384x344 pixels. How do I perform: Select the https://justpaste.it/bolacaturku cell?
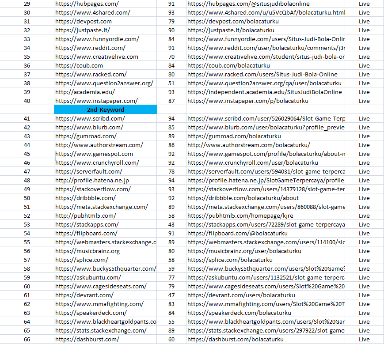(266, 30)
